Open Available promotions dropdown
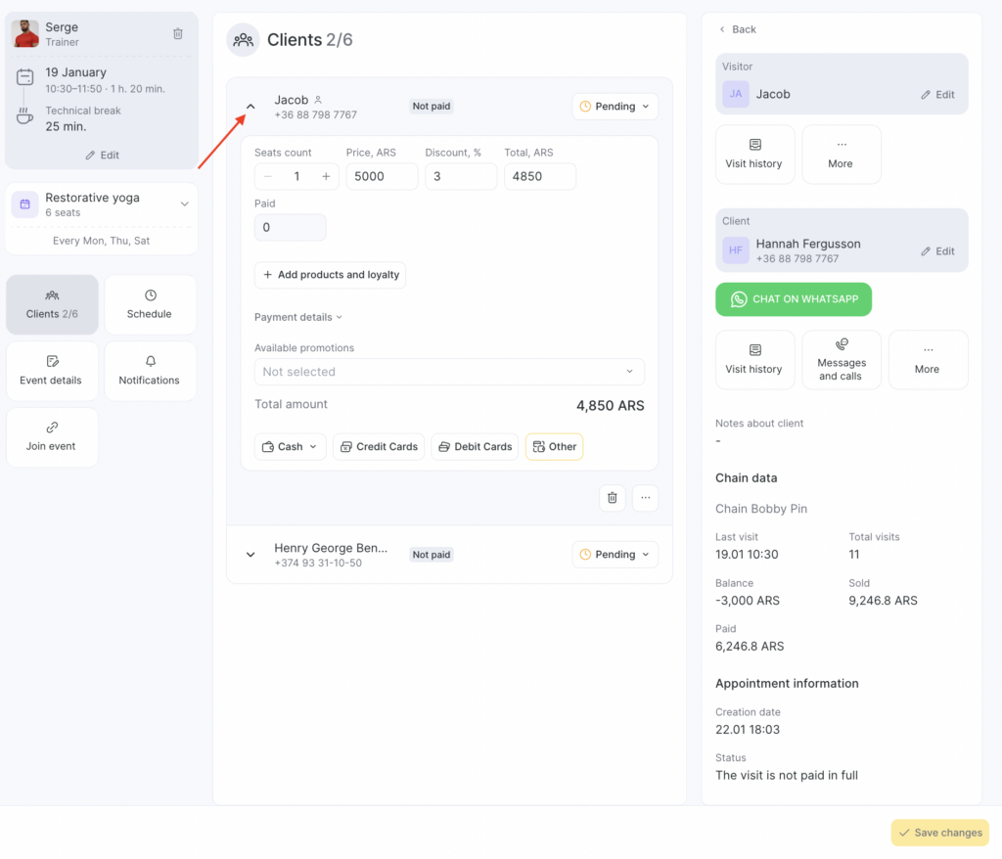This screenshot has width=1002, height=859. pyautogui.click(x=449, y=372)
